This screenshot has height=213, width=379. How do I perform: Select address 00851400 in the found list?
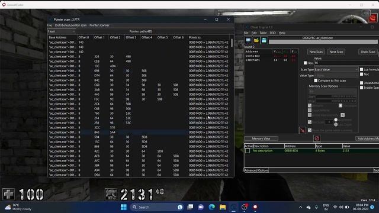coord(253,56)
